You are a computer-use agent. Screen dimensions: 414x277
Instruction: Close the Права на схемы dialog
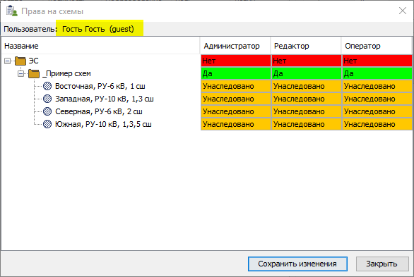point(403,11)
